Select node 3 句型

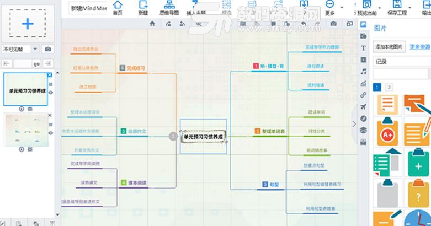point(270,185)
